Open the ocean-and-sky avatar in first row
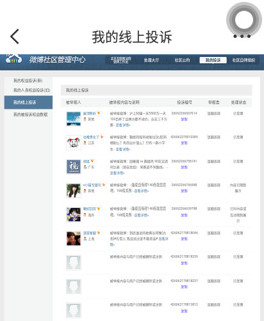 (x=74, y=119)
